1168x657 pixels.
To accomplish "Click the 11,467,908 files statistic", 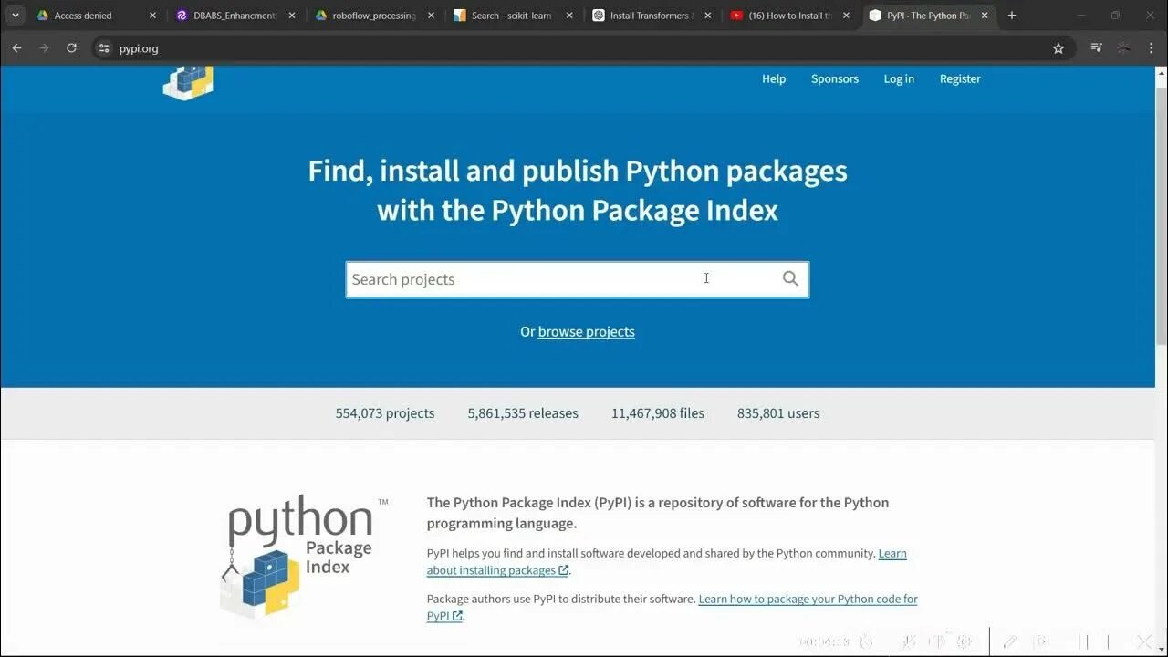I will [658, 413].
